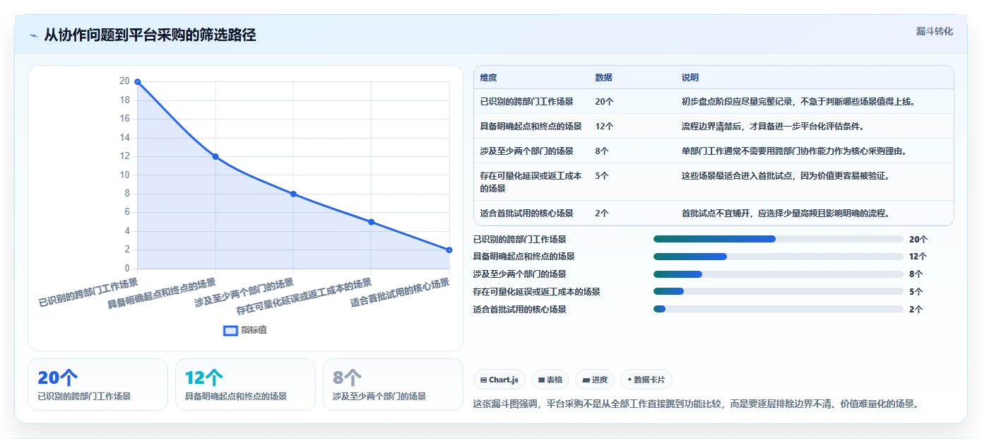Screen dimensions: 982x439
Task: Click the 指标值 legend label
Action: (254, 330)
